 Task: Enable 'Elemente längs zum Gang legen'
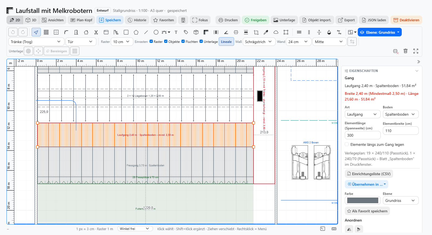[347, 144]
